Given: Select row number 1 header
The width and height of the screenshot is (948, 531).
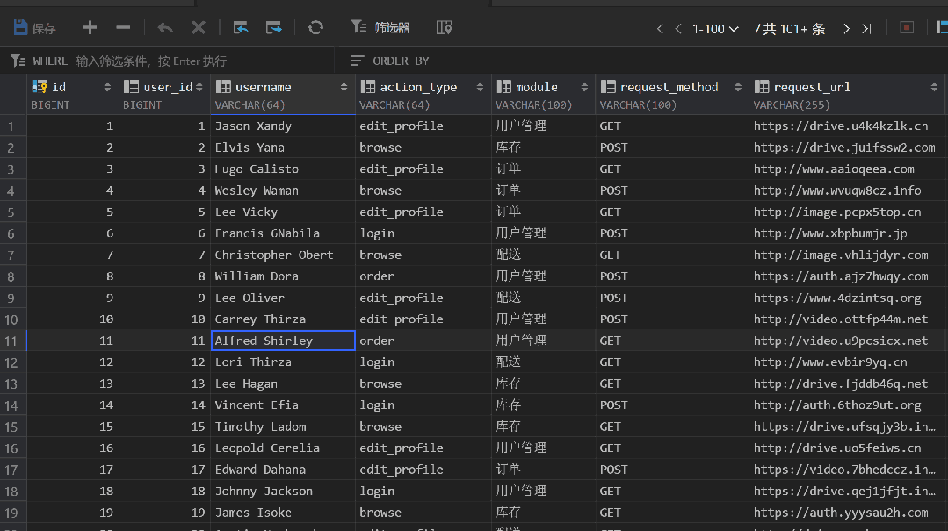Looking at the screenshot, I should click(12, 126).
